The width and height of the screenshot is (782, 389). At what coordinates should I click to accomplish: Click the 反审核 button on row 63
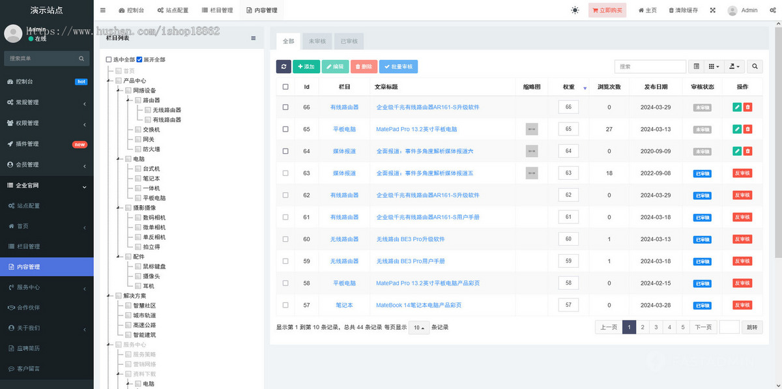[743, 173]
